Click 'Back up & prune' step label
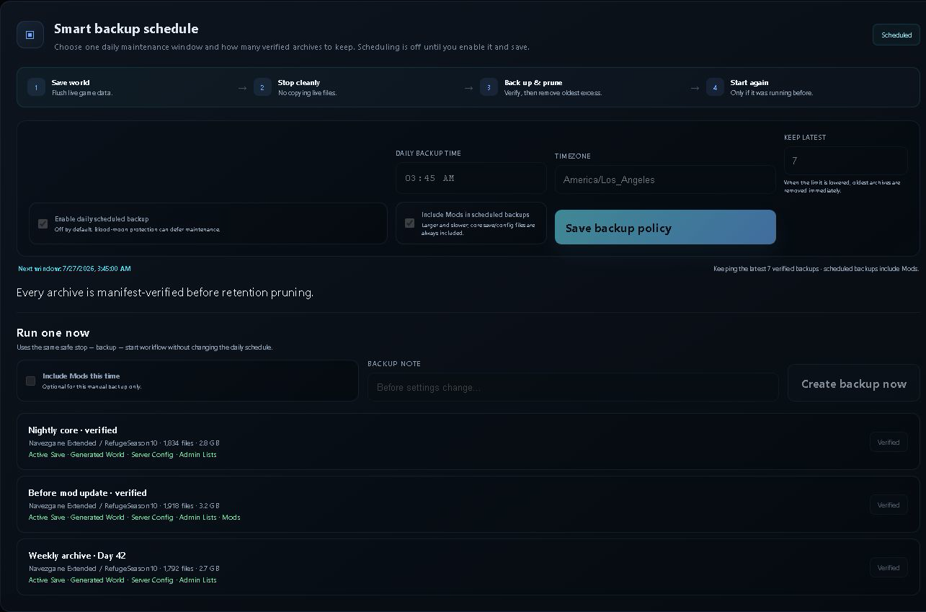The image size is (926, 612). pos(533,83)
